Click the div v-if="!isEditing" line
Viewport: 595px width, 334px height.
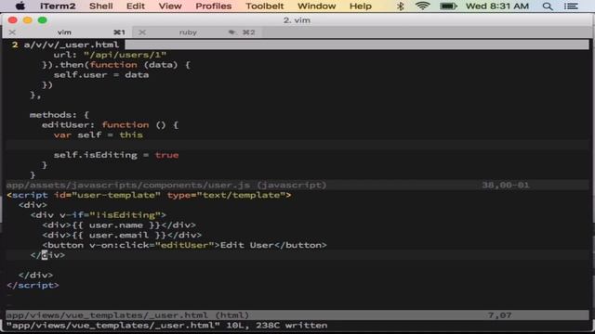(x=98, y=215)
